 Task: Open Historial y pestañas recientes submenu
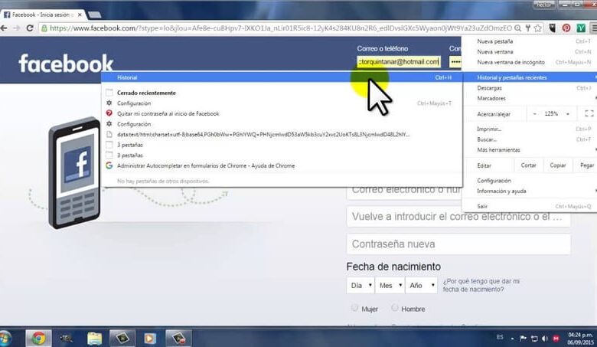coord(529,77)
